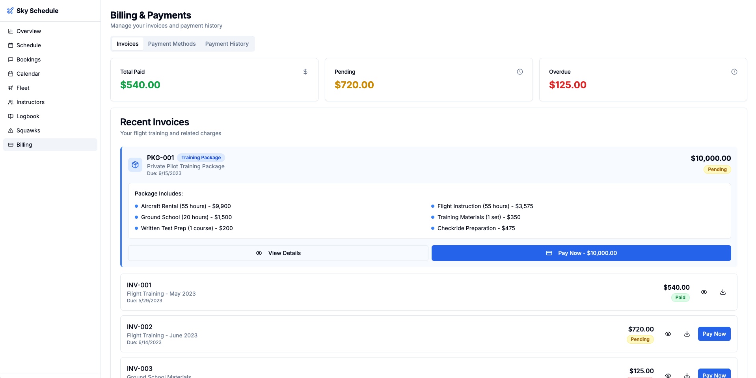Select the Invoices tab
Image resolution: width=756 pixels, height=378 pixels.
tap(127, 44)
